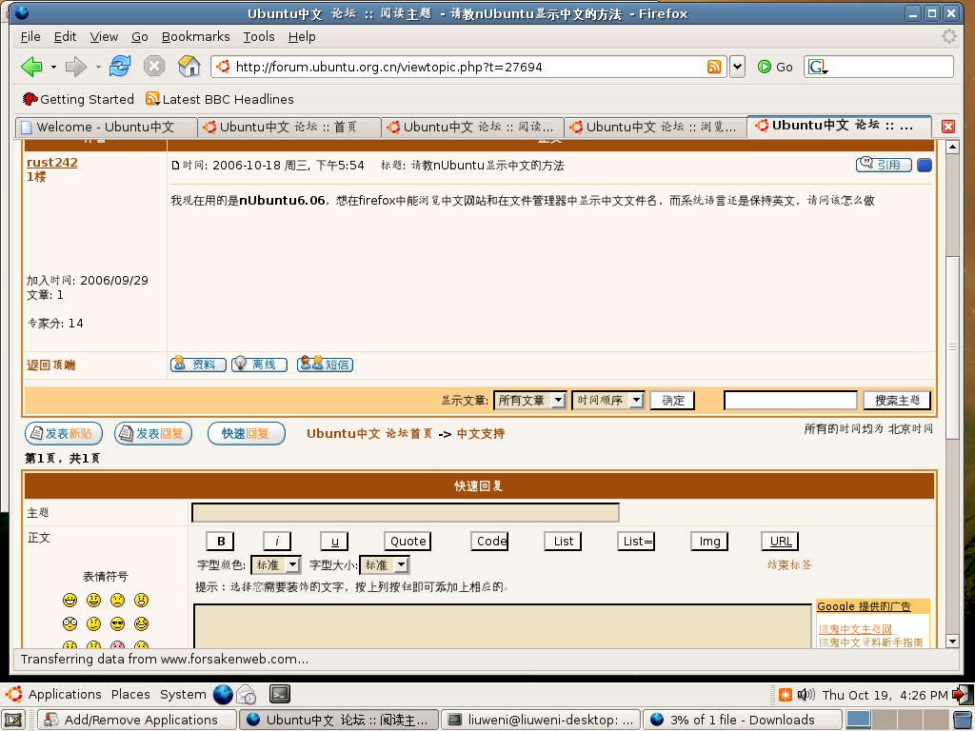
Task: Reload the current page
Action: 120,66
